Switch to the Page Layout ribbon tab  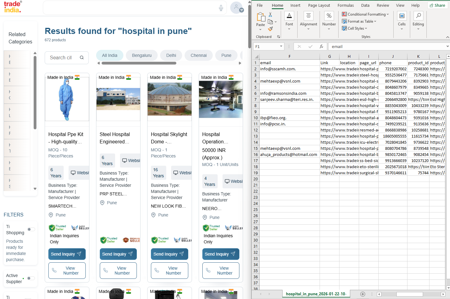[x=319, y=6]
